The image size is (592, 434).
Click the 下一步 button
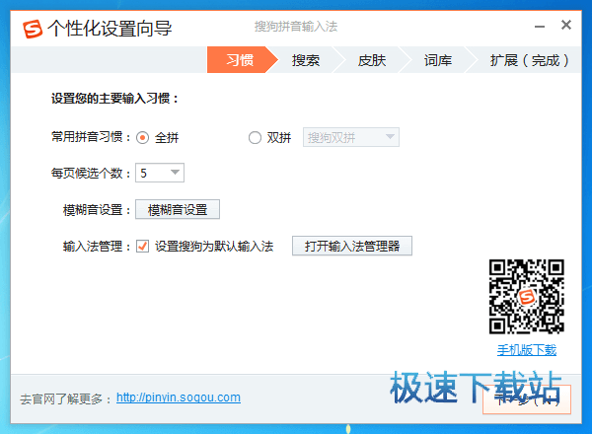tap(527, 399)
